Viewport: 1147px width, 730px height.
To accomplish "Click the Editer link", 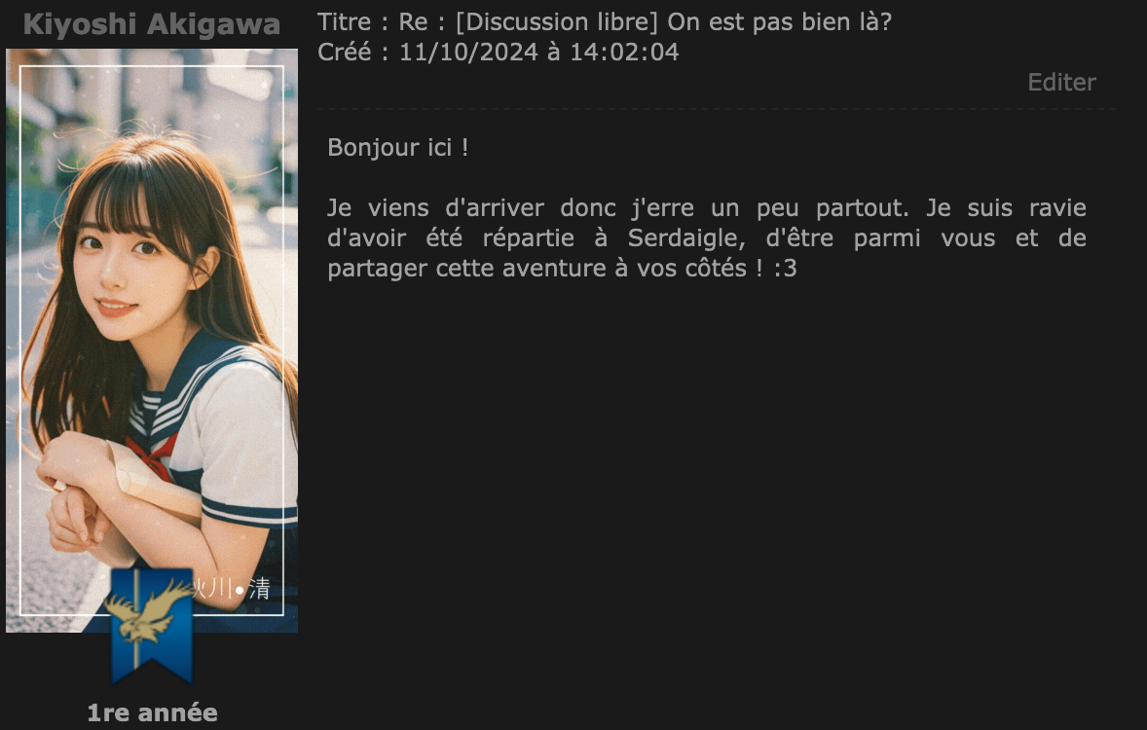I will click(x=1061, y=82).
